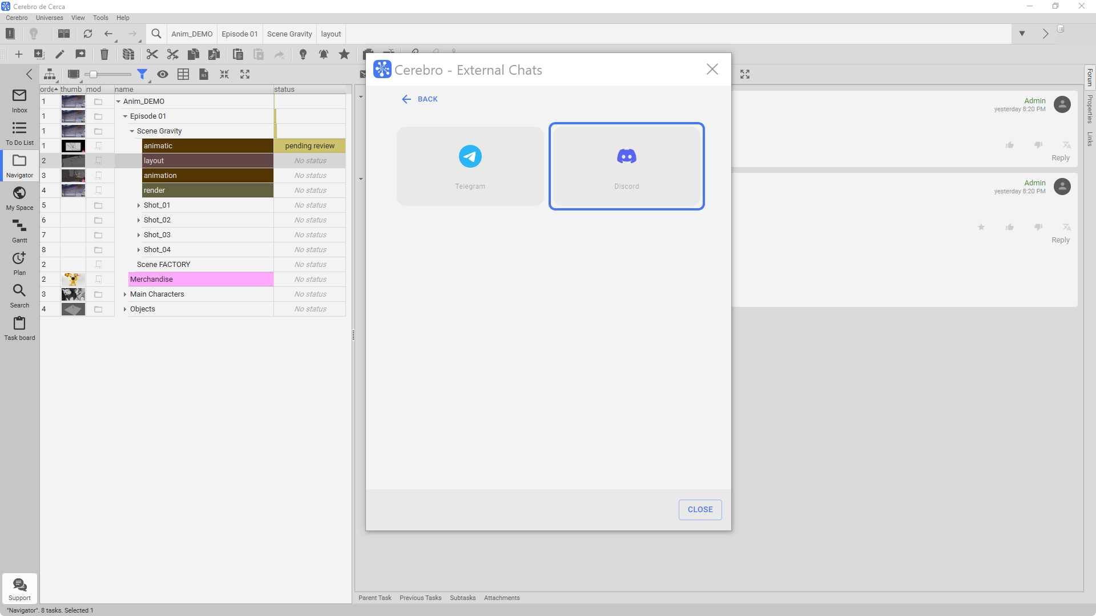The height and width of the screenshot is (616, 1096).
Task: Open the Task board from the sidebar
Action: click(19, 329)
